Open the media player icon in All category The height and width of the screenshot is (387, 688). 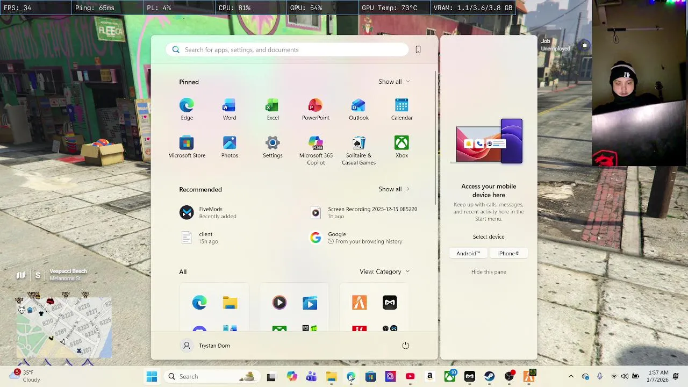279,303
